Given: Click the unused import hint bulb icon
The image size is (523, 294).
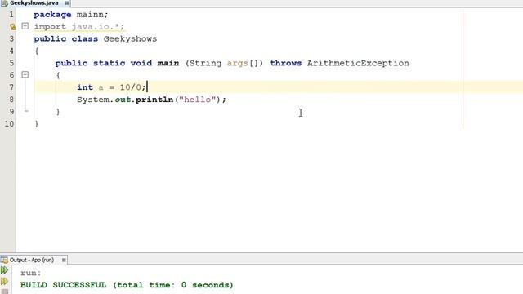Looking at the screenshot, I should click(12, 27).
